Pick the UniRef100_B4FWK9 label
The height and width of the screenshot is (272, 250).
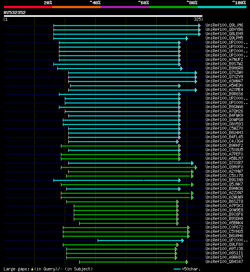tap(224, 115)
